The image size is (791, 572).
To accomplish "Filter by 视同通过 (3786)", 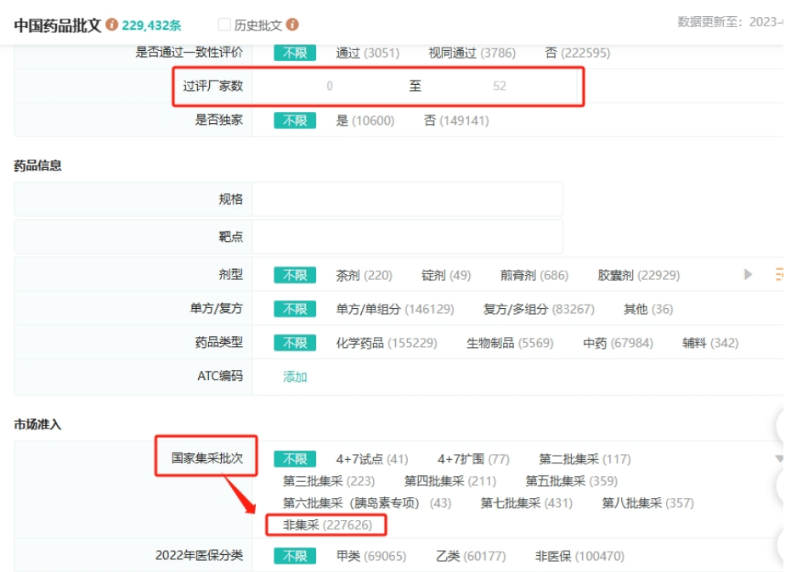I will (472, 53).
